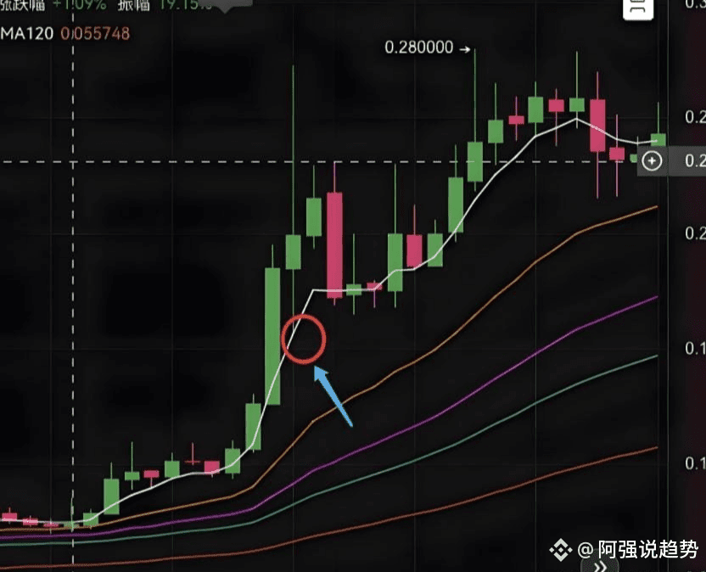This screenshot has width=706, height=572.
Task: Click the highlighted current price tag on axis
Action: pyautogui.click(x=687, y=160)
